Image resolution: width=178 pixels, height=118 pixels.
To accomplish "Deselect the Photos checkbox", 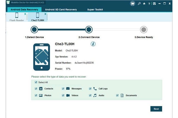I will [x=36, y=95].
